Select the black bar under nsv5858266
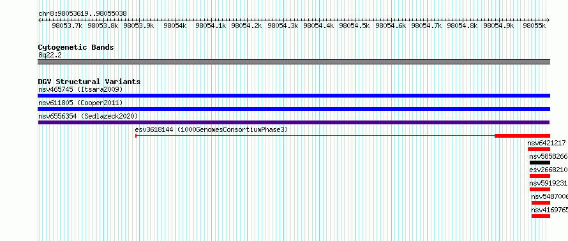This screenshot has height=241, width=568. click(x=540, y=163)
